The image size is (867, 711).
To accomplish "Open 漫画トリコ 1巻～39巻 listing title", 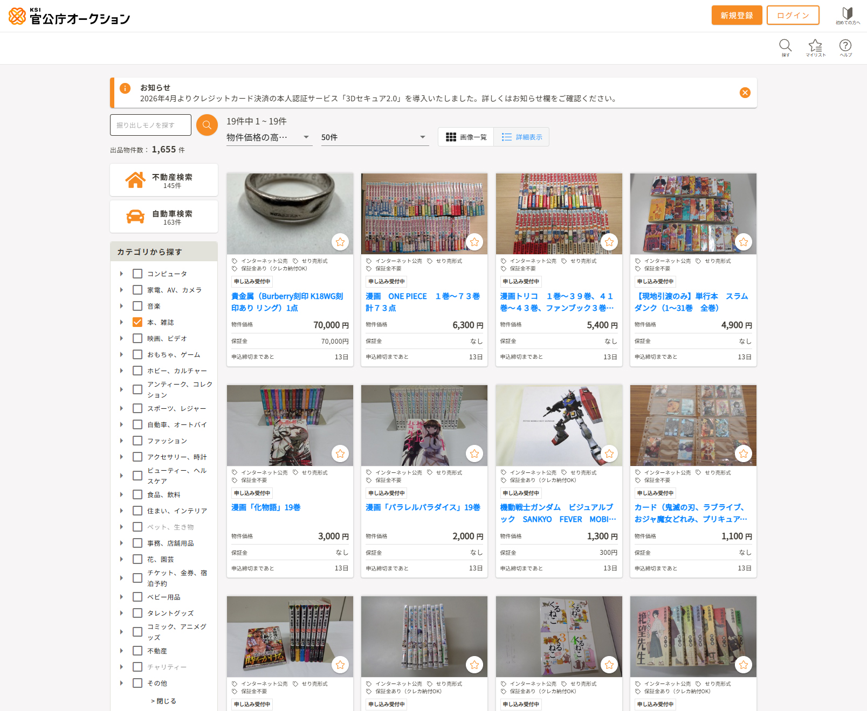I will click(557, 302).
